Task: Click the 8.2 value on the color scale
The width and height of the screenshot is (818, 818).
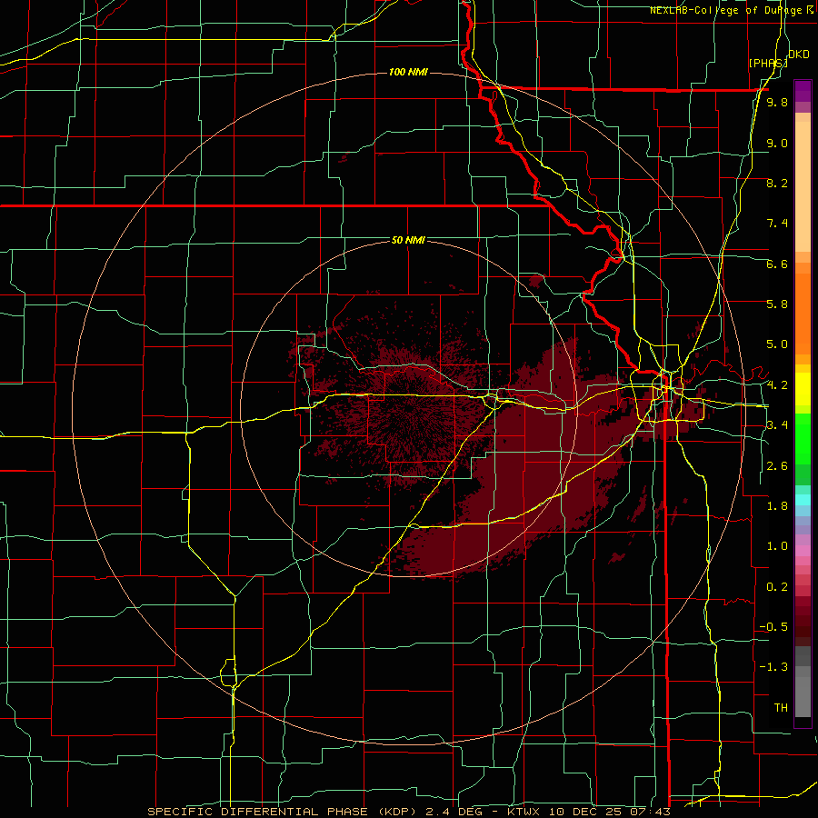Action: click(x=777, y=183)
